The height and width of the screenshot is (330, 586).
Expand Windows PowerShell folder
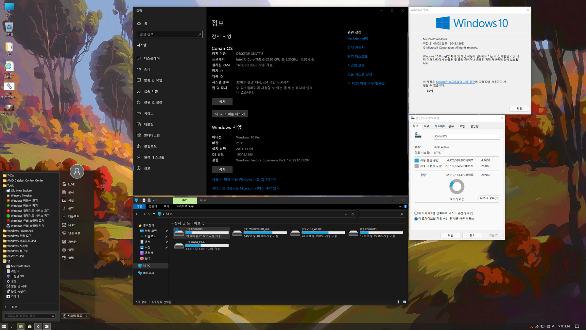click(20, 231)
